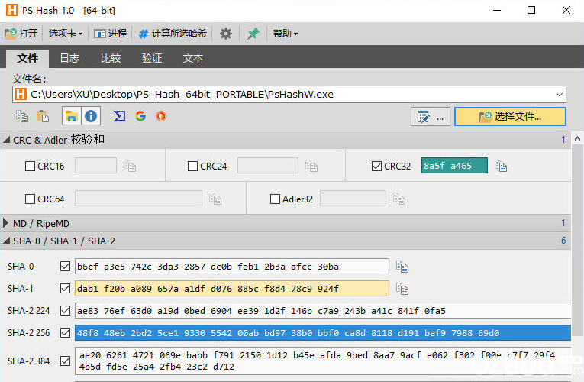Expand the file name path dropdown
584x382 pixels.
tap(559, 95)
